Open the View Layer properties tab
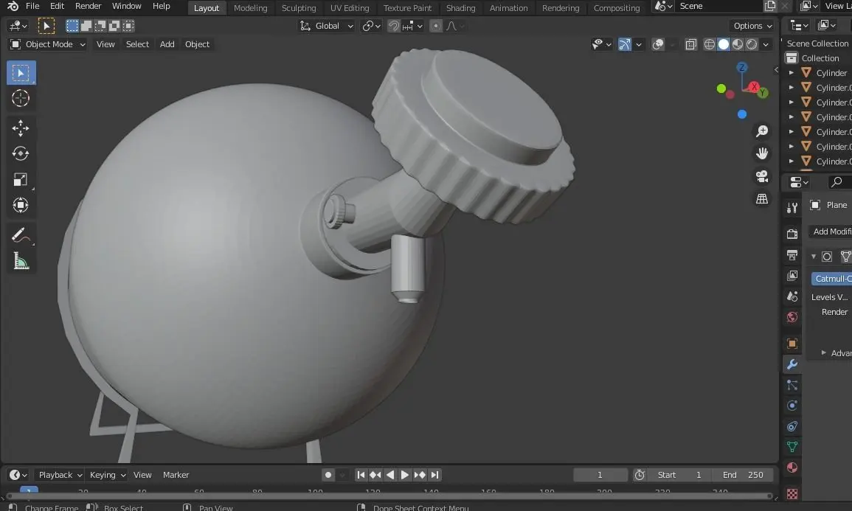This screenshot has height=511, width=852. point(792,276)
